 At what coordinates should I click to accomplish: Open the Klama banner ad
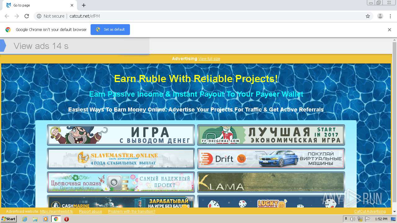tap(271, 182)
